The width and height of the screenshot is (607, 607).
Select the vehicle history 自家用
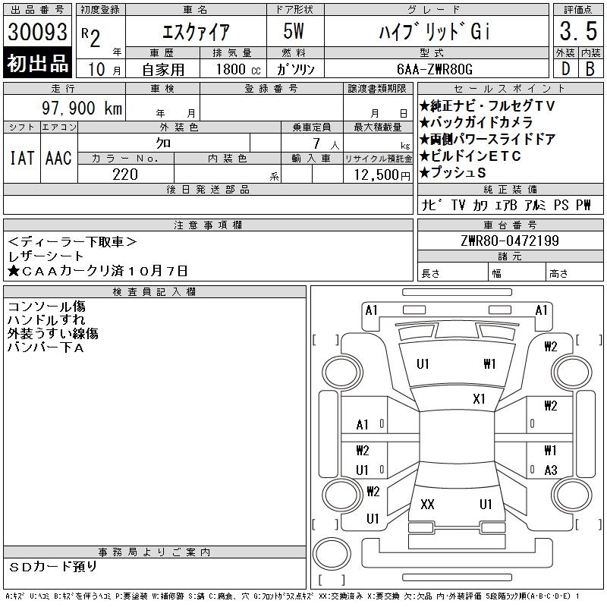coord(163,70)
